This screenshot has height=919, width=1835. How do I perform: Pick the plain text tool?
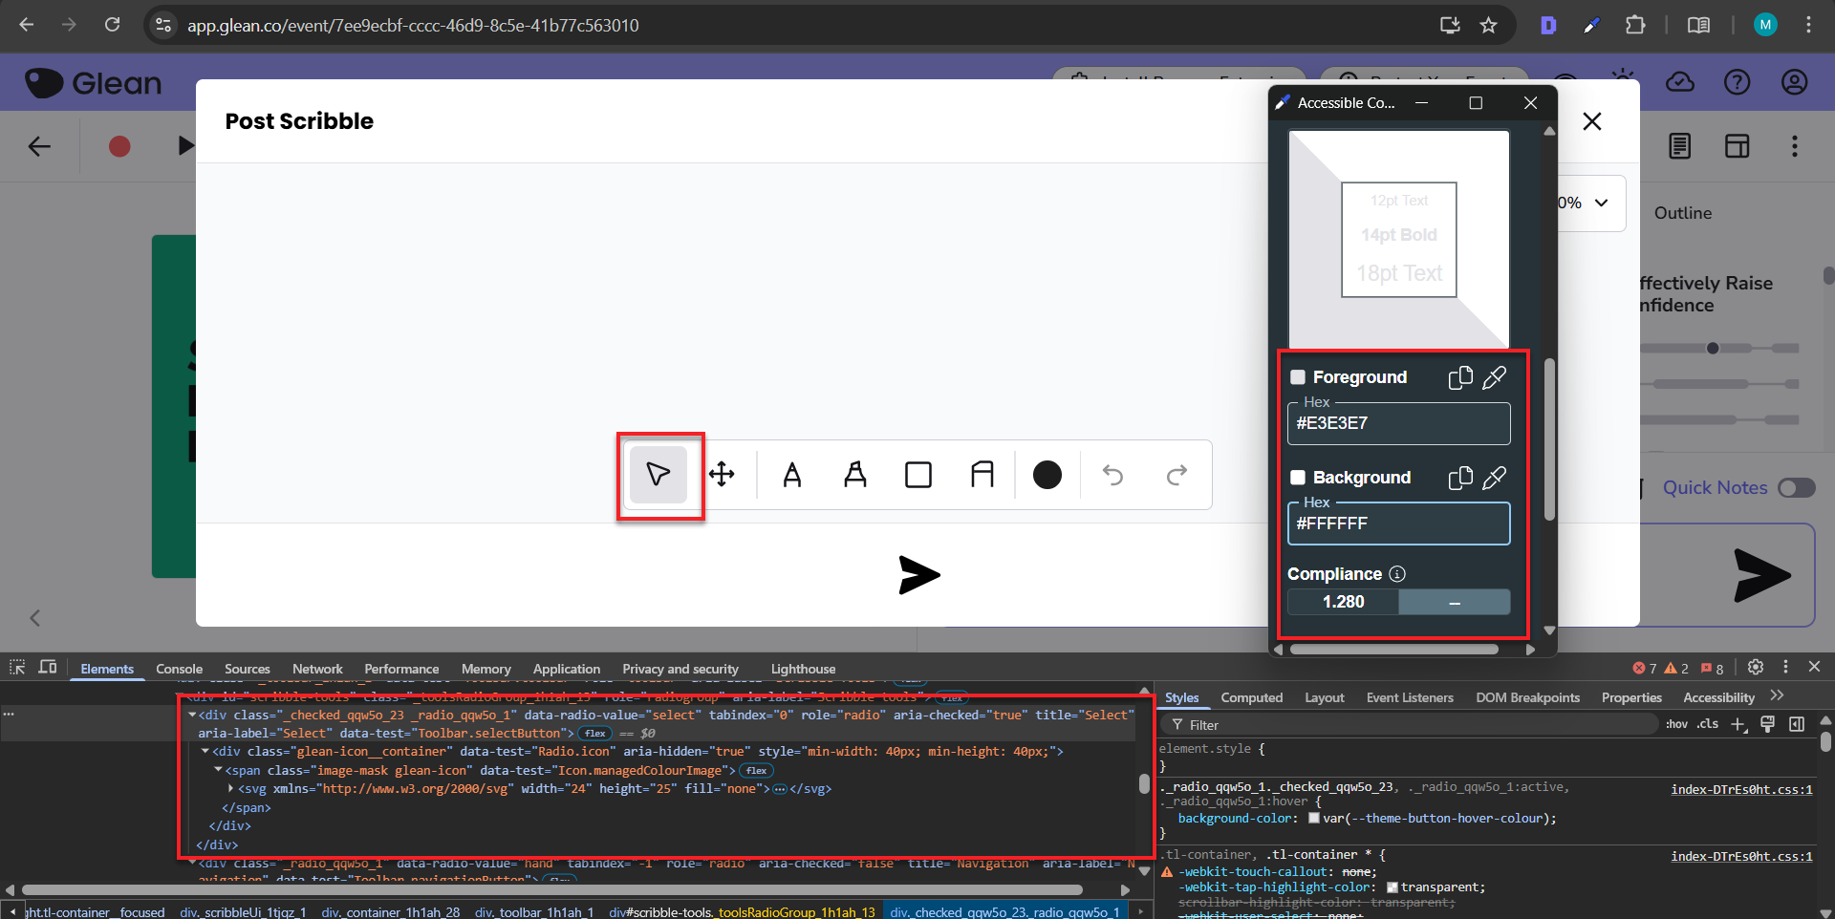pyautogui.click(x=791, y=475)
